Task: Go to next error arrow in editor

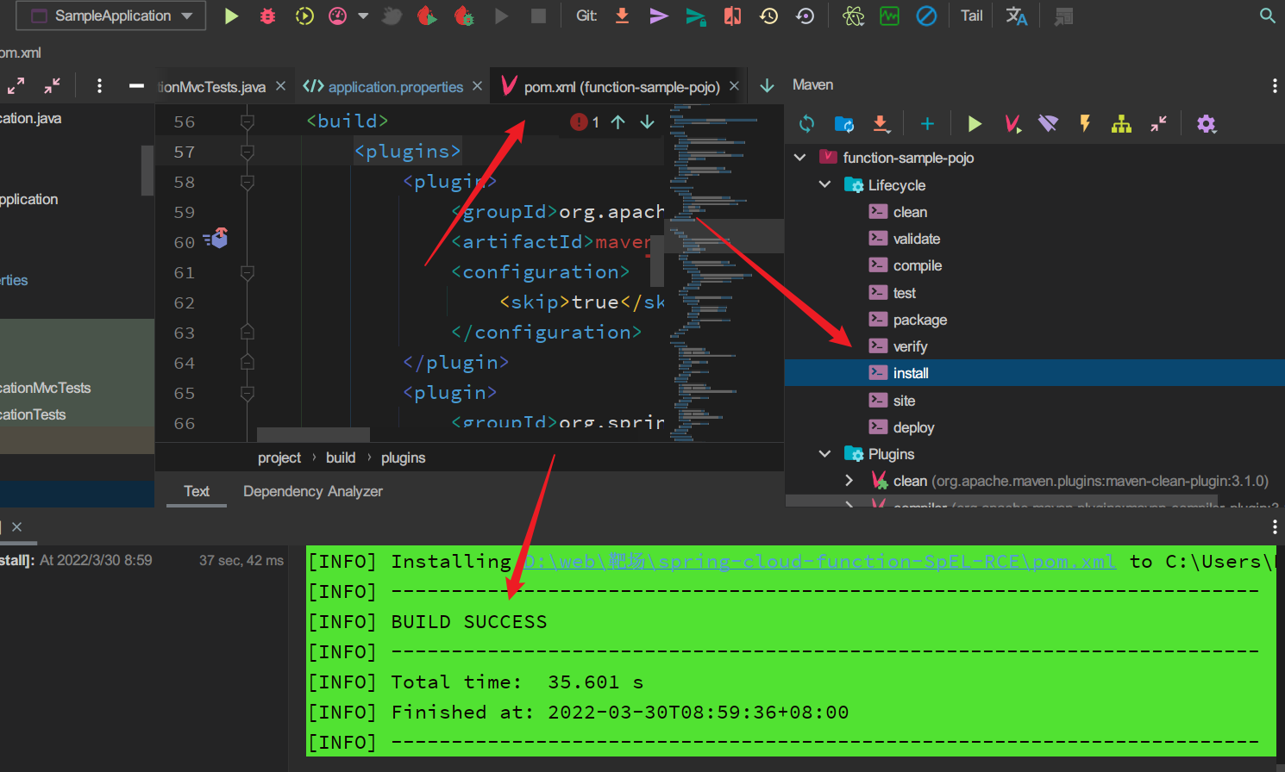Action: point(647,122)
